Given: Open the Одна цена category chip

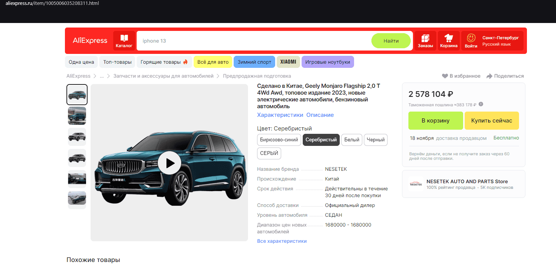Looking at the screenshot, I should point(82,62).
